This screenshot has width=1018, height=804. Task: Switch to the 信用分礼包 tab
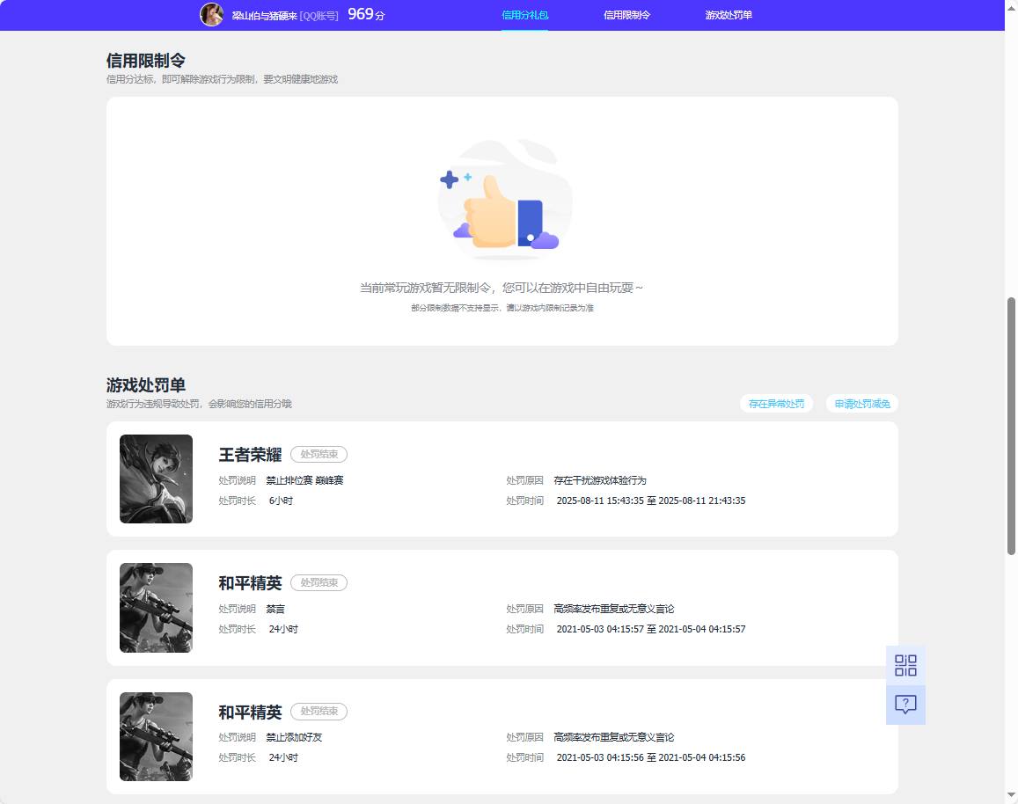coord(524,14)
